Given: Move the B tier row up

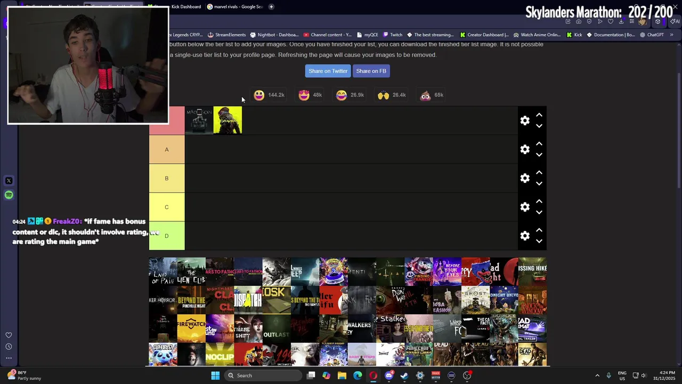Looking at the screenshot, I should [x=539, y=172].
